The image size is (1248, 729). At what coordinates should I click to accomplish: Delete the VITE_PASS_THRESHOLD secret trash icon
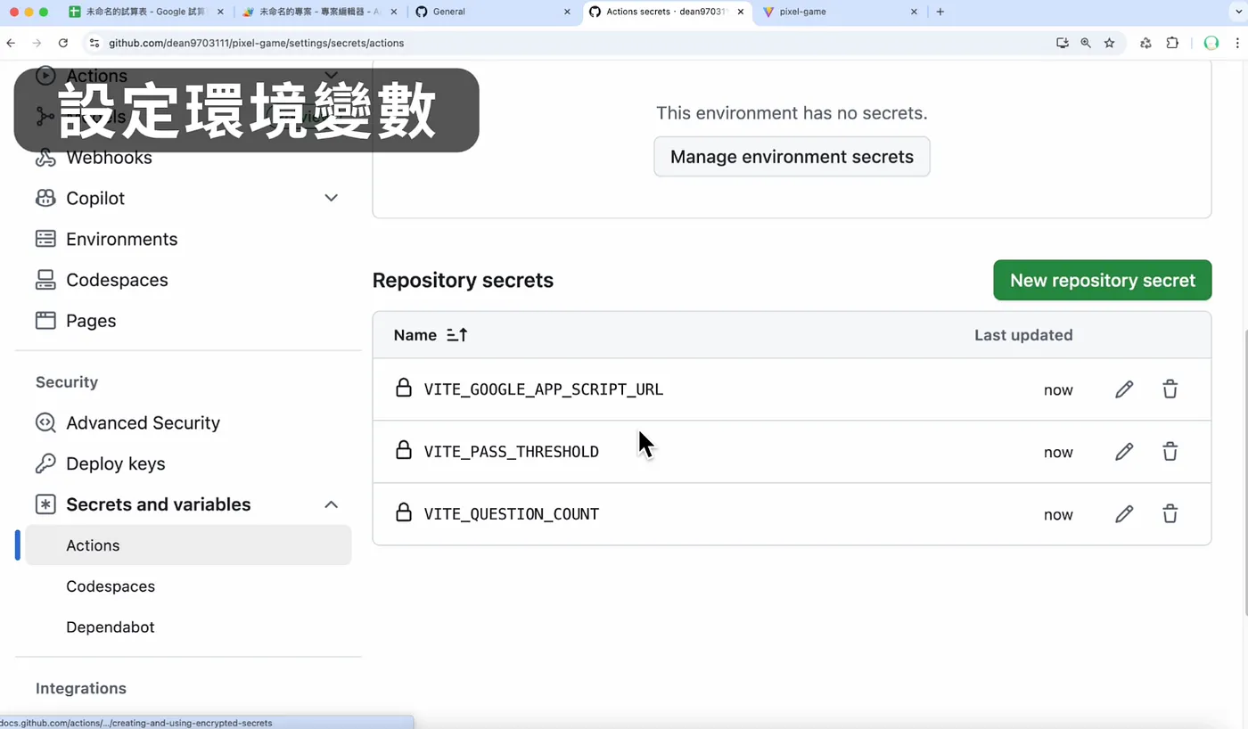(x=1170, y=452)
